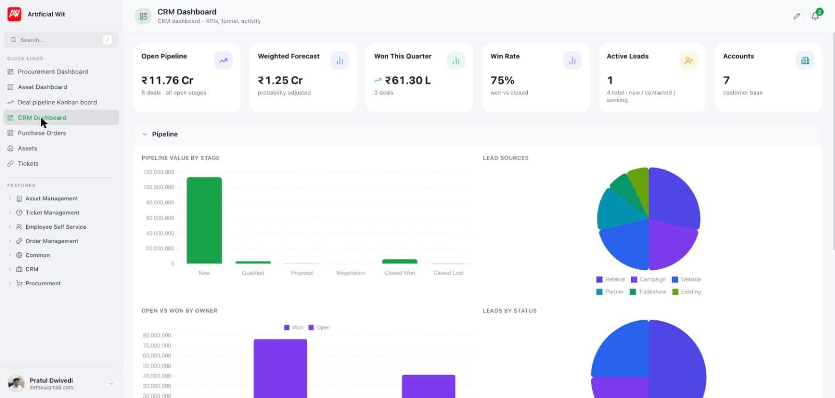
Task: Open Purchase Orders quick link
Action: (x=61, y=133)
